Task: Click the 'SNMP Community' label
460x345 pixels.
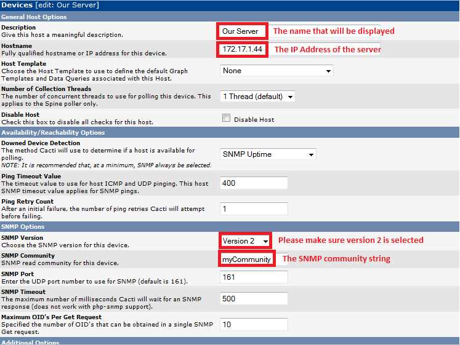Action: tap(28, 255)
